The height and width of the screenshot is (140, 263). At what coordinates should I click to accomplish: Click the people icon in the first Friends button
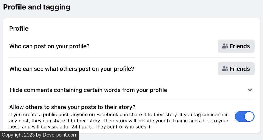pyautogui.click(x=225, y=46)
